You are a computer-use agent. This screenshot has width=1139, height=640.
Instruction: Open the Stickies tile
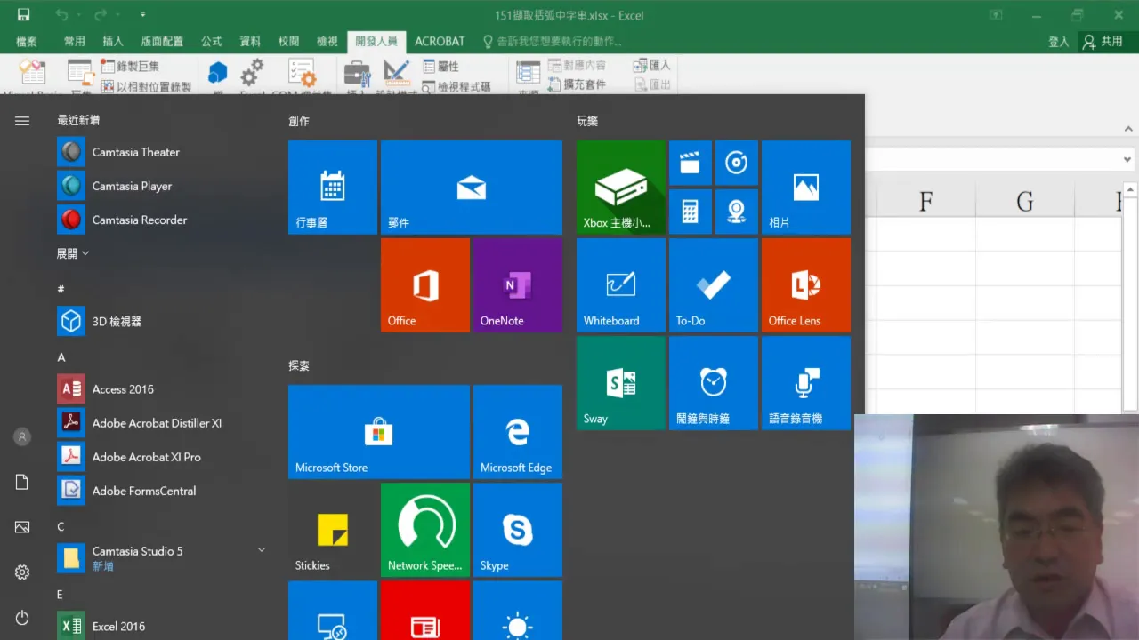pos(333,530)
